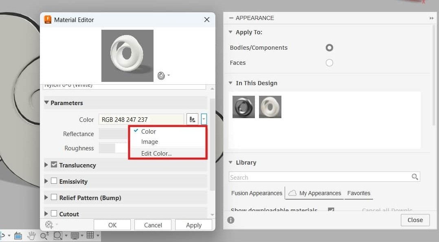
Task: Click the eyedropper color picker icon
Action: point(192,119)
